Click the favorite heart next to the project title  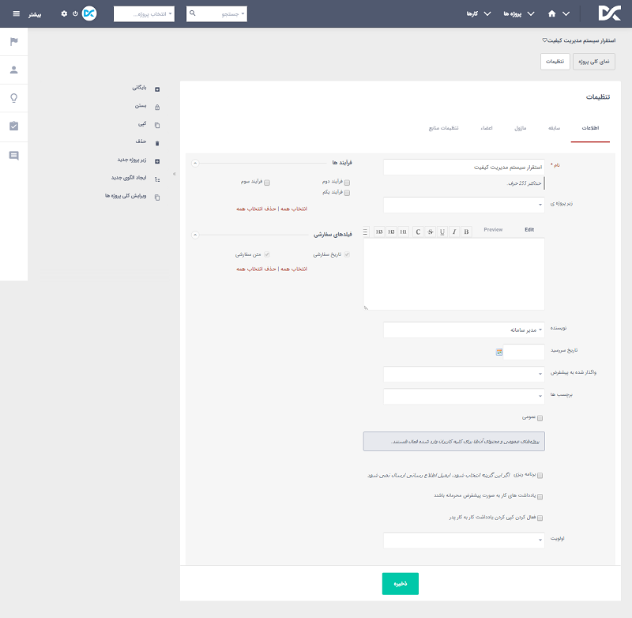pyautogui.click(x=544, y=40)
